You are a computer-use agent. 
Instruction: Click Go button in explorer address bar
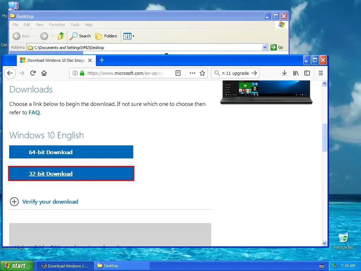point(277,47)
